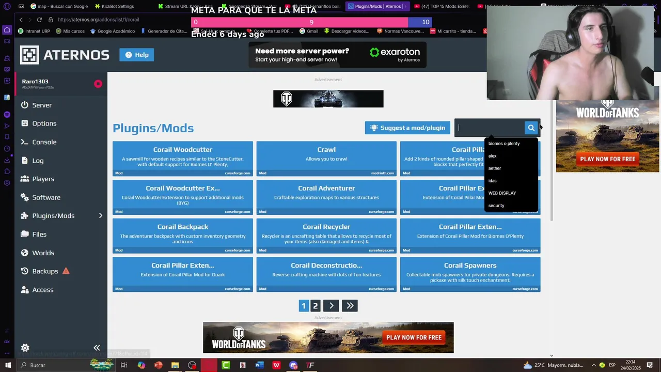Open Opera GX home sidebar icon
Screen dimensions: 661x372
coord(7,29)
